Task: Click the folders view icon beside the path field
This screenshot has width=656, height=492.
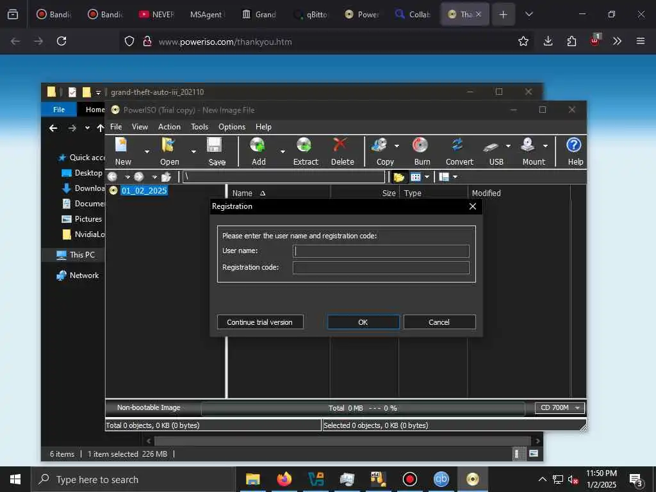Action: 398,177
